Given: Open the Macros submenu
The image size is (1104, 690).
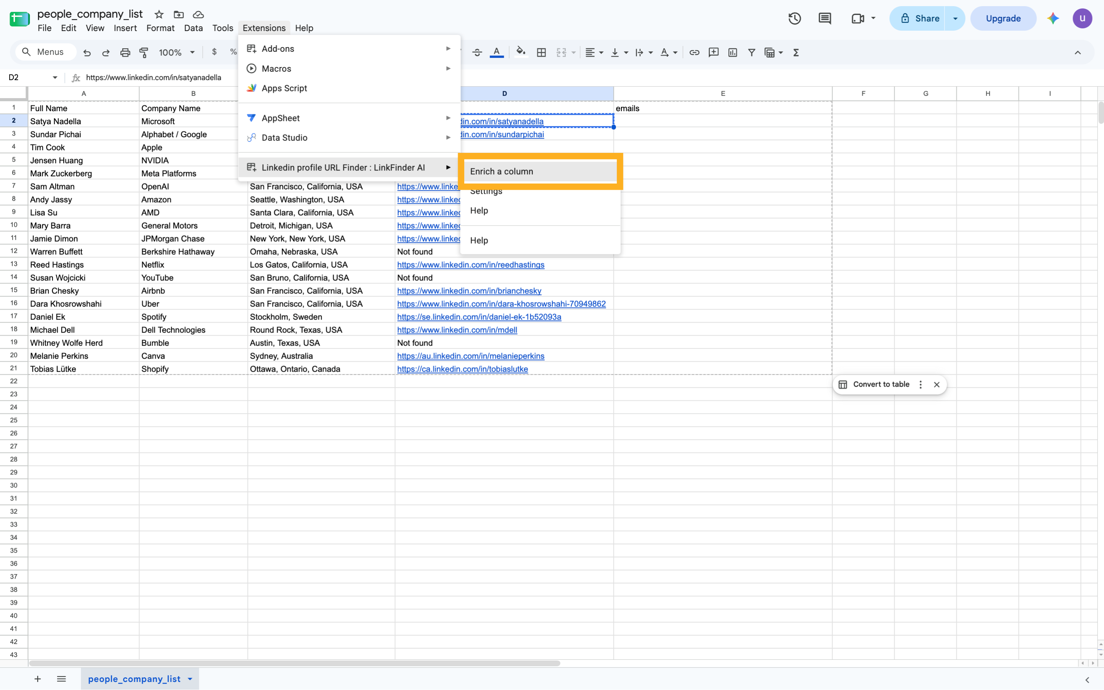Looking at the screenshot, I should click(349, 69).
